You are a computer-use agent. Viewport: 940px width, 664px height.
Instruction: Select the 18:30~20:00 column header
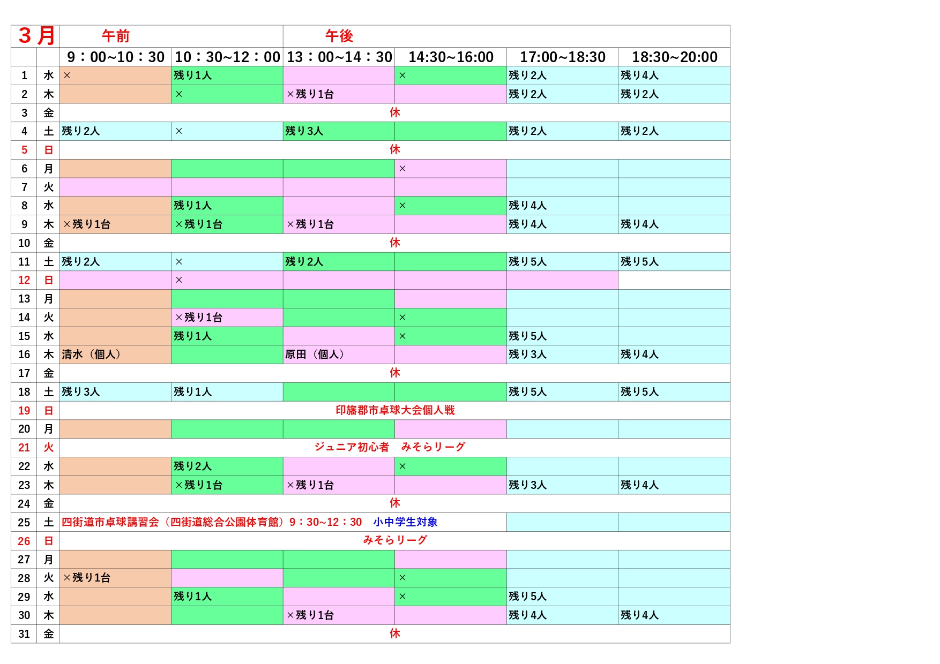(x=674, y=57)
